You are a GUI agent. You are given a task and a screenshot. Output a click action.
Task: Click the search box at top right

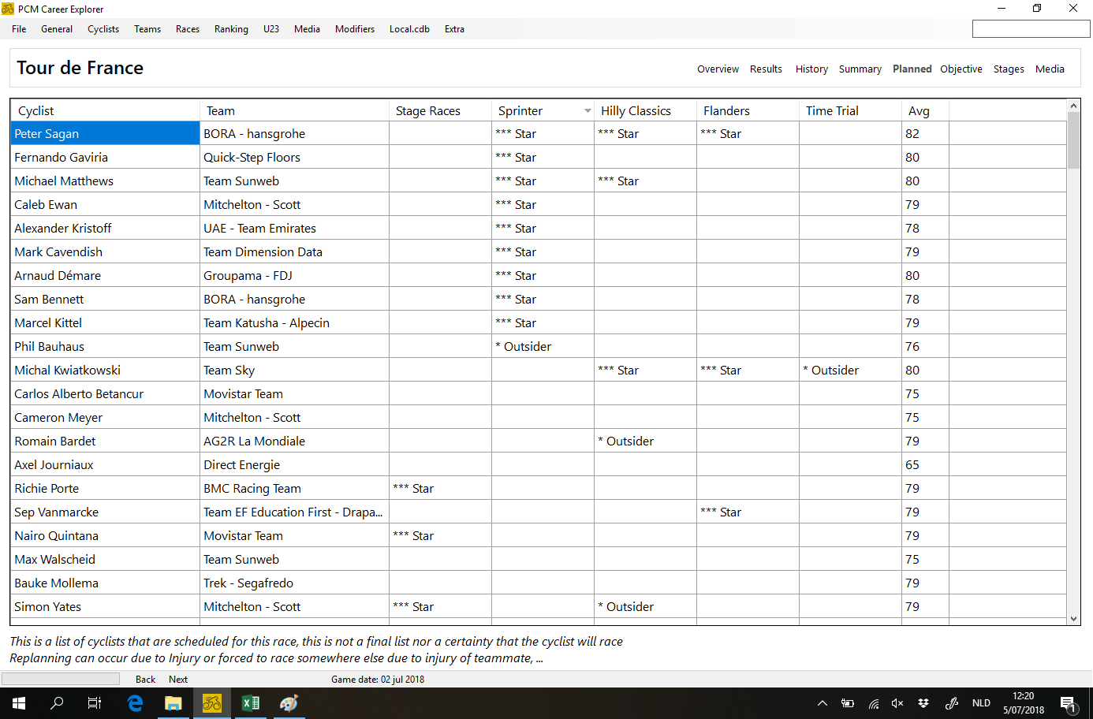pos(1031,29)
